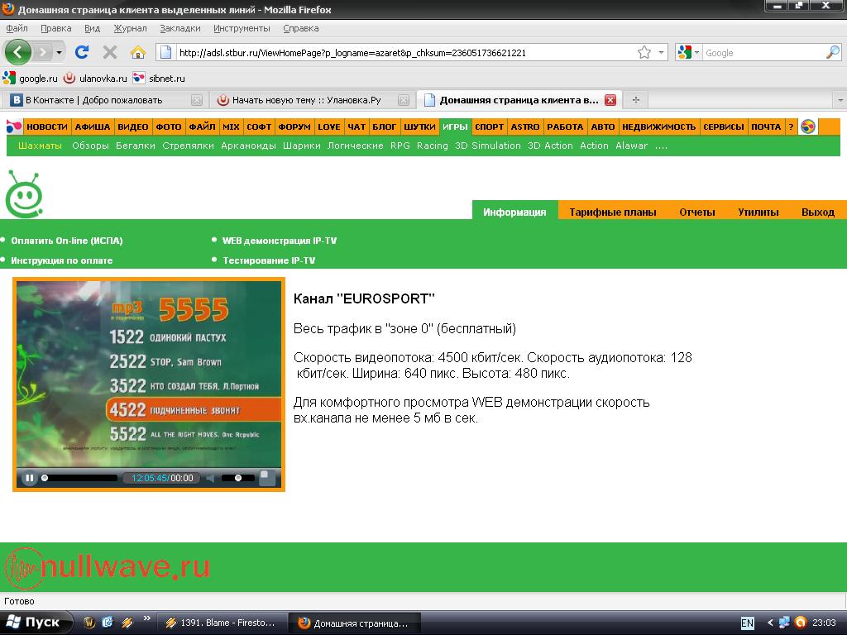Mute the video player speaker icon
Image resolution: width=847 pixels, height=635 pixels.
[x=210, y=478]
